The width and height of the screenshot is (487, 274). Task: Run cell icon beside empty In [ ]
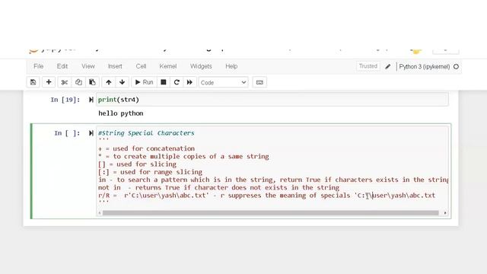[91, 133]
